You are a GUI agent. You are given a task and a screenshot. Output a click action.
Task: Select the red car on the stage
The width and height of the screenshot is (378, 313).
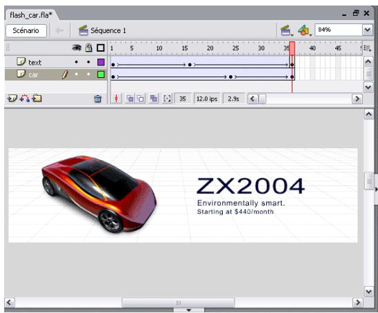99,194
